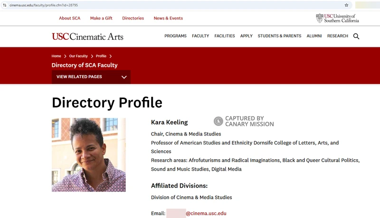The height and width of the screenshot is (218, 380).
Task: Click the USC Cinematic Arts logo
Action: pos(87,36)
